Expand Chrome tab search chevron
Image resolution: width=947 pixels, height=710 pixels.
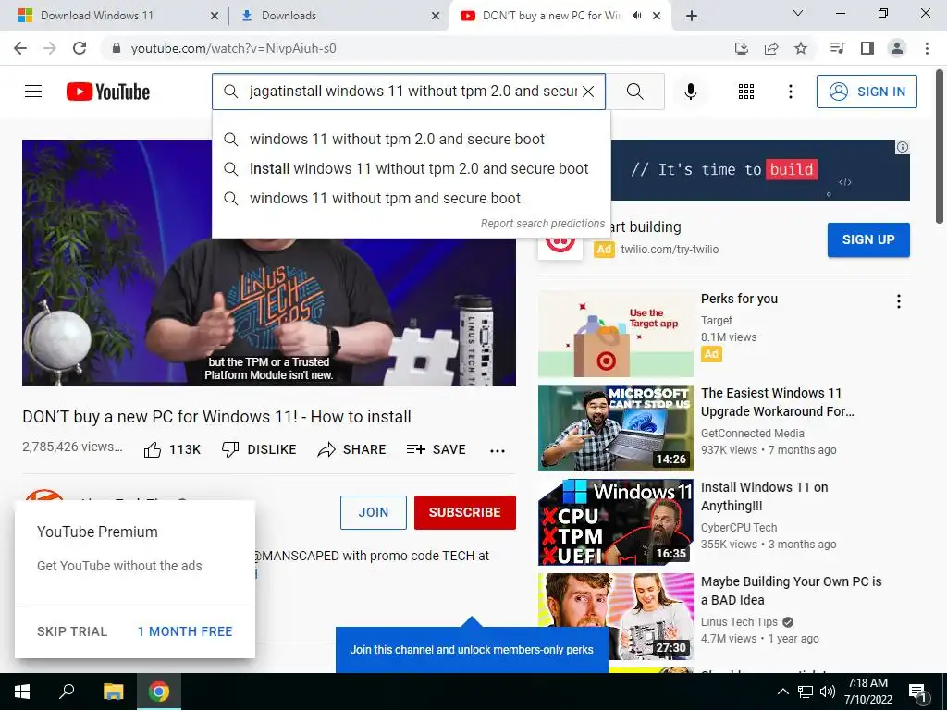click(798, 13)
